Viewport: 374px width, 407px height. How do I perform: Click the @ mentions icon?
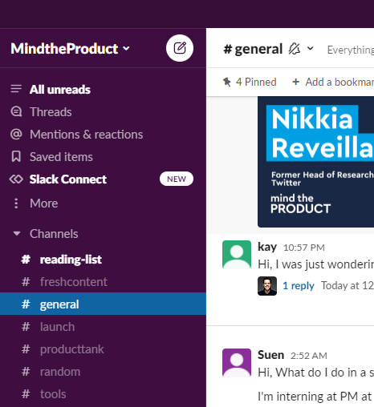(16, 134)
